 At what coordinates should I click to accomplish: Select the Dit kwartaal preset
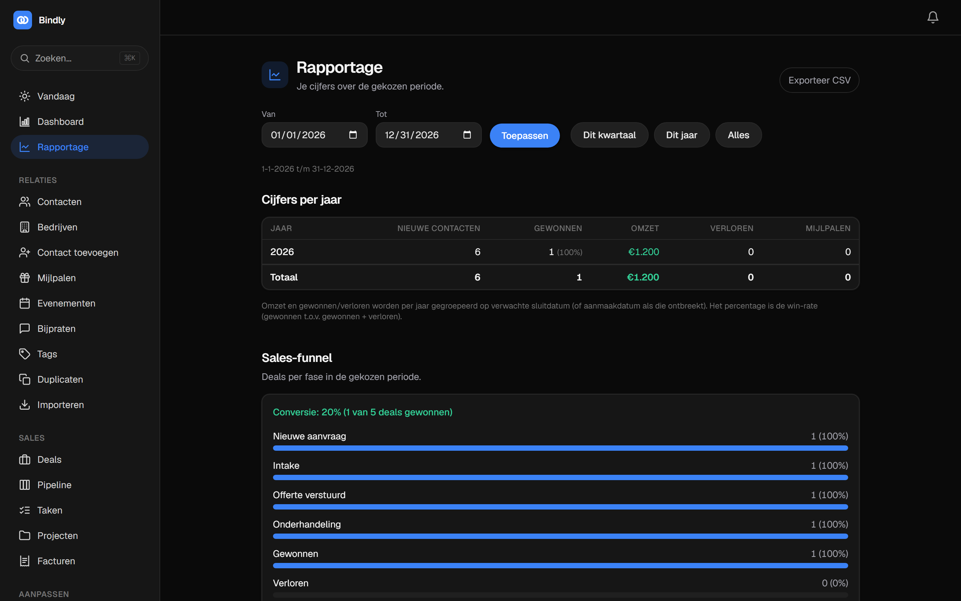(609, 135)
